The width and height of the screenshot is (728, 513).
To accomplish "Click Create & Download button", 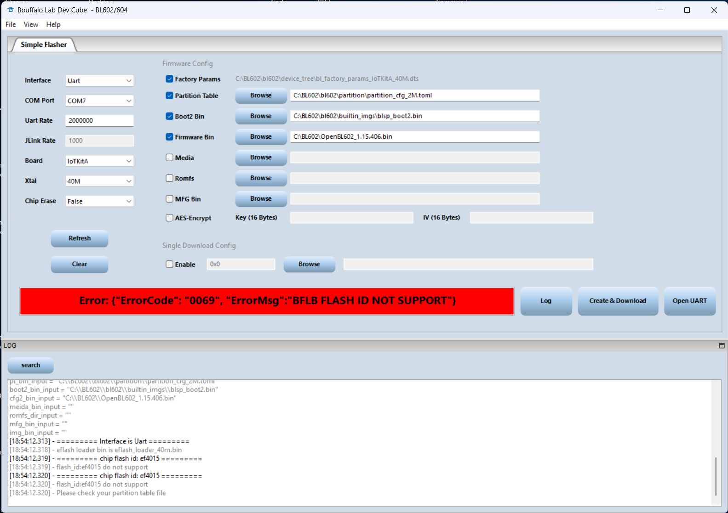I will [618, 301].
